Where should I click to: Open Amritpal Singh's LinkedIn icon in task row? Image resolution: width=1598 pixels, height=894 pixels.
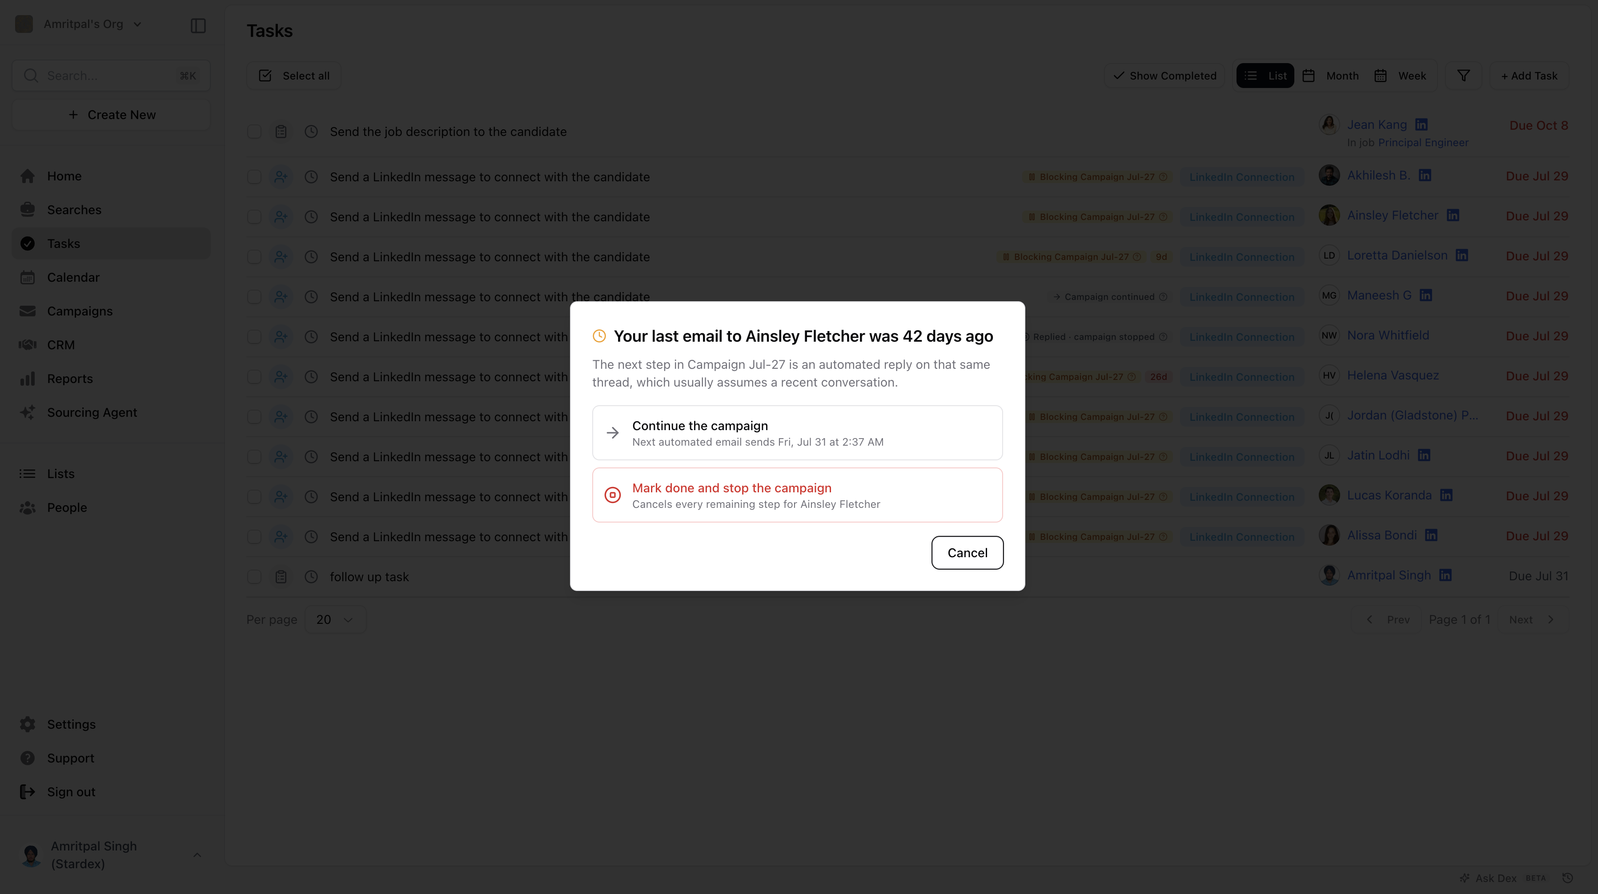(1445, 575)
